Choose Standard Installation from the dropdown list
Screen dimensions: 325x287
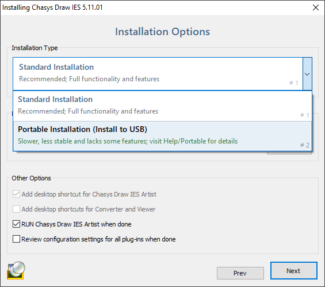(162, 106)
